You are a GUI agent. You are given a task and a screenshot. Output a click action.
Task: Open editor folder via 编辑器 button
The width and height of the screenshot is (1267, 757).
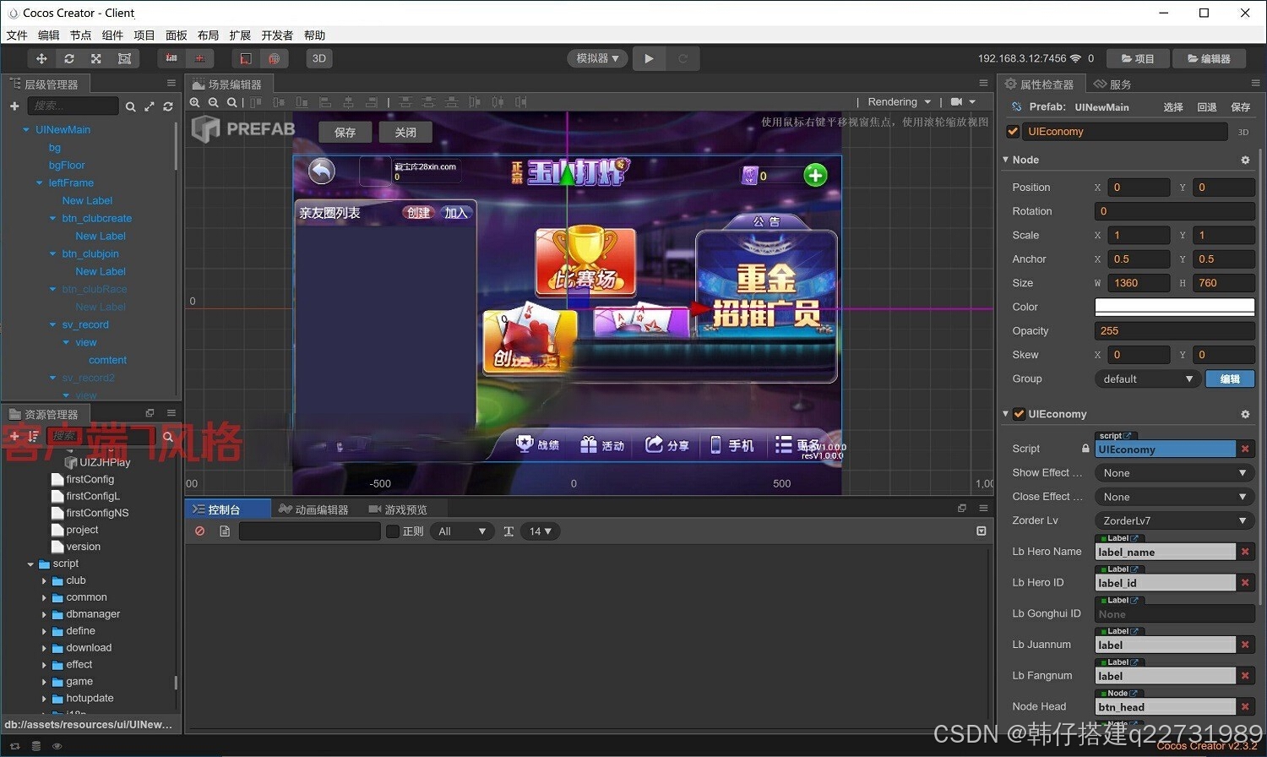(1209, 58)
